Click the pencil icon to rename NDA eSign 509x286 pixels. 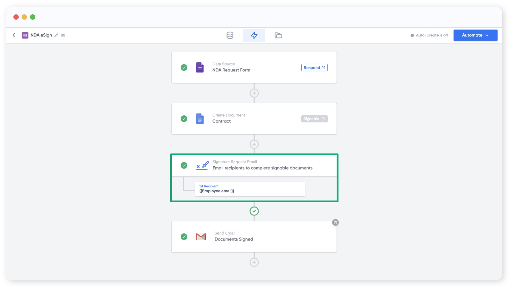pos(56,35)
